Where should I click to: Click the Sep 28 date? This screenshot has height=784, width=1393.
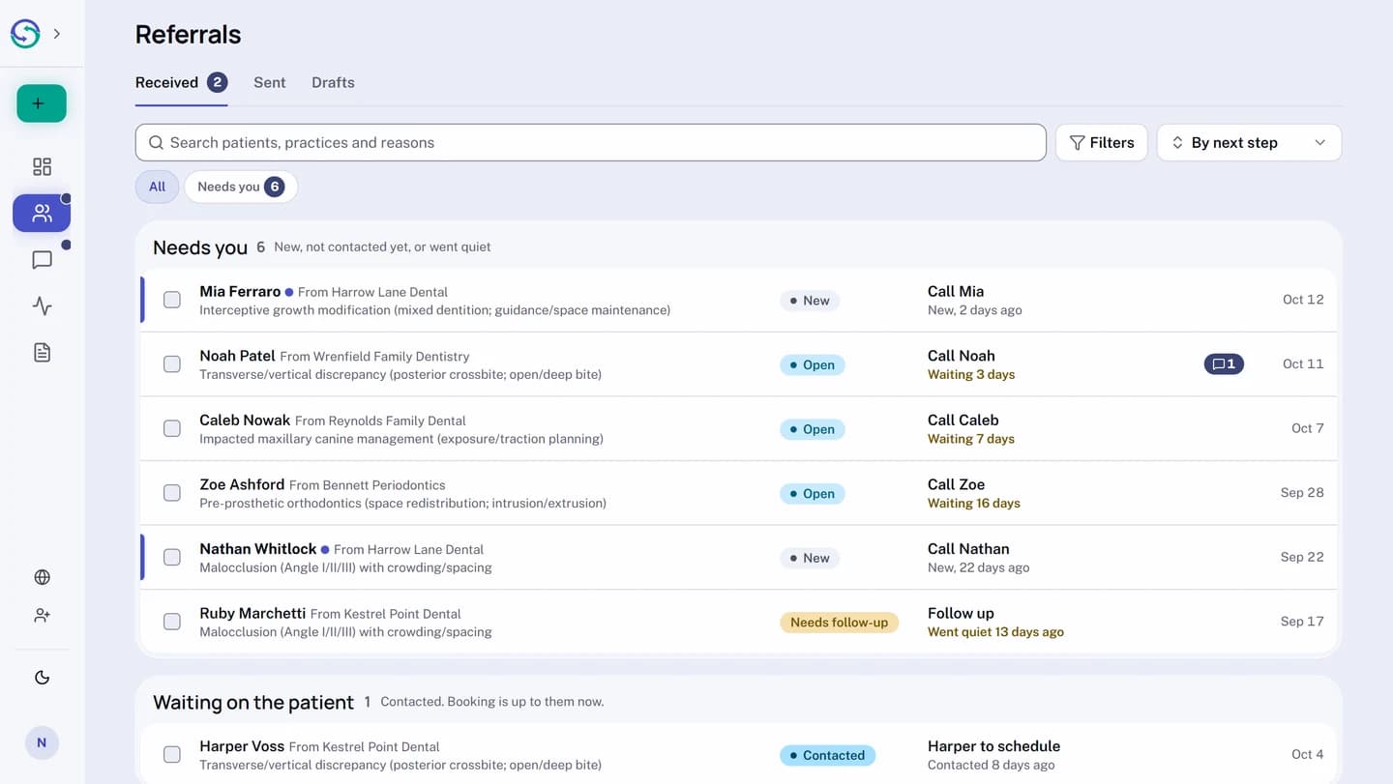(x=1302, y=493)
